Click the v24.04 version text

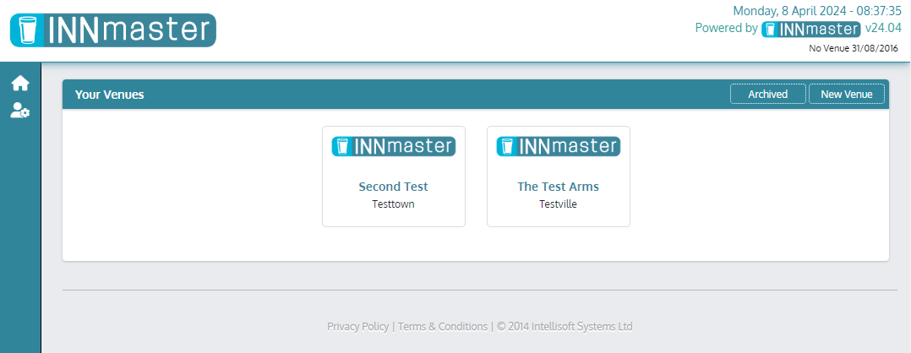coord(883,28)
